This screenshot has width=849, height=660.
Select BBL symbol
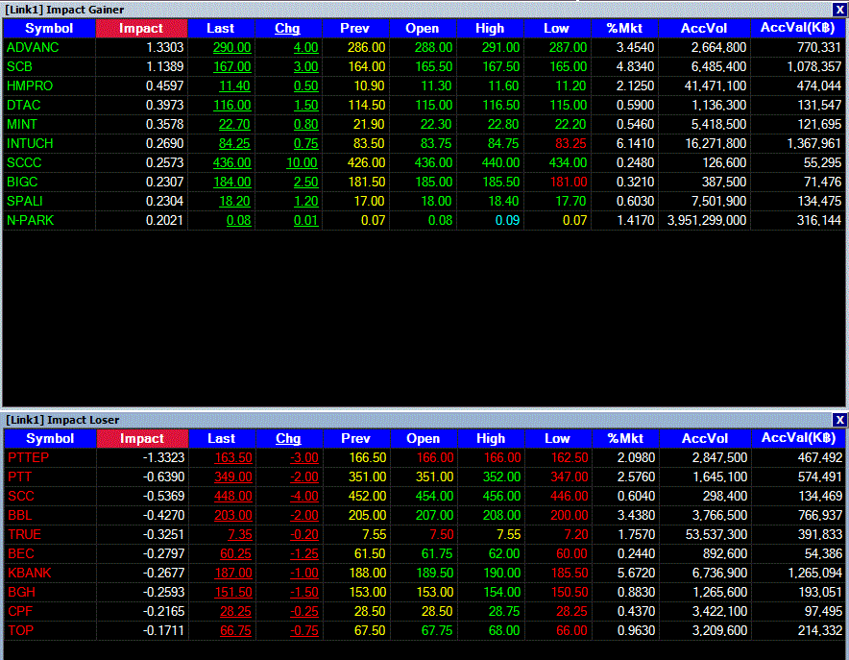(x=20, y=516)
